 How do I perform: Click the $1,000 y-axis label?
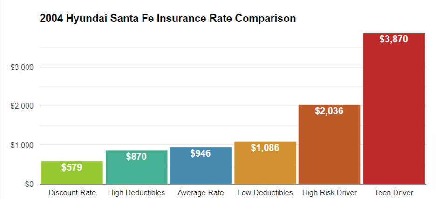pos(22,145)
